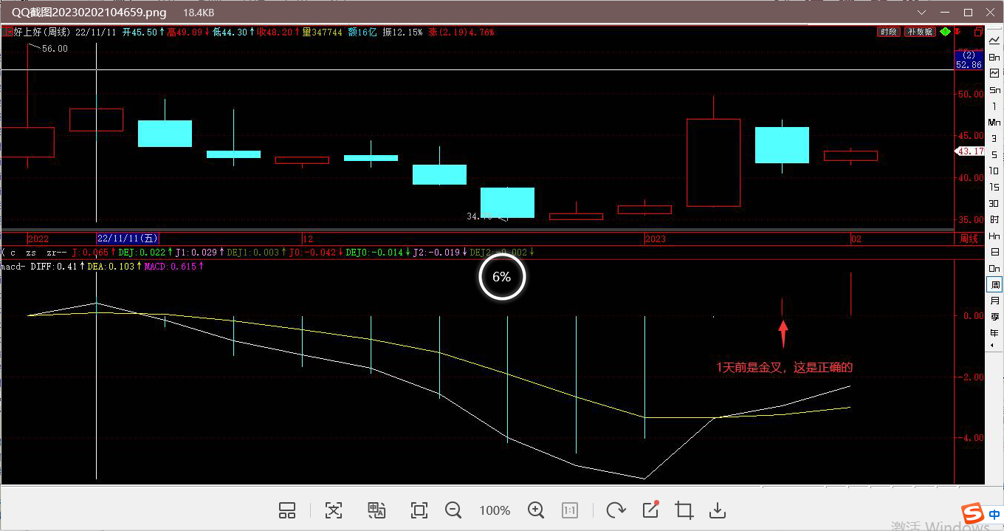Screen dimensions: 1004x531
Task: Click the 43.17 current price marker
Action: coord(970,151)
